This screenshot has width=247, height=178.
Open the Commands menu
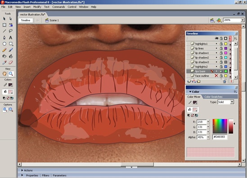[x=58, y=7]
